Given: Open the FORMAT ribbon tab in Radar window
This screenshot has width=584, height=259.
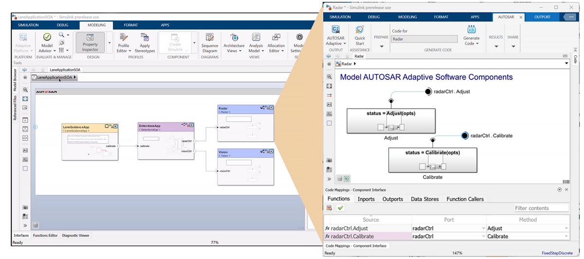Looking at the screenshot, I should (441, 17).
